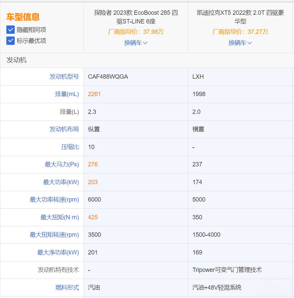Click the 最大马力(Ps) parameter link

click(x=62, y=164)
